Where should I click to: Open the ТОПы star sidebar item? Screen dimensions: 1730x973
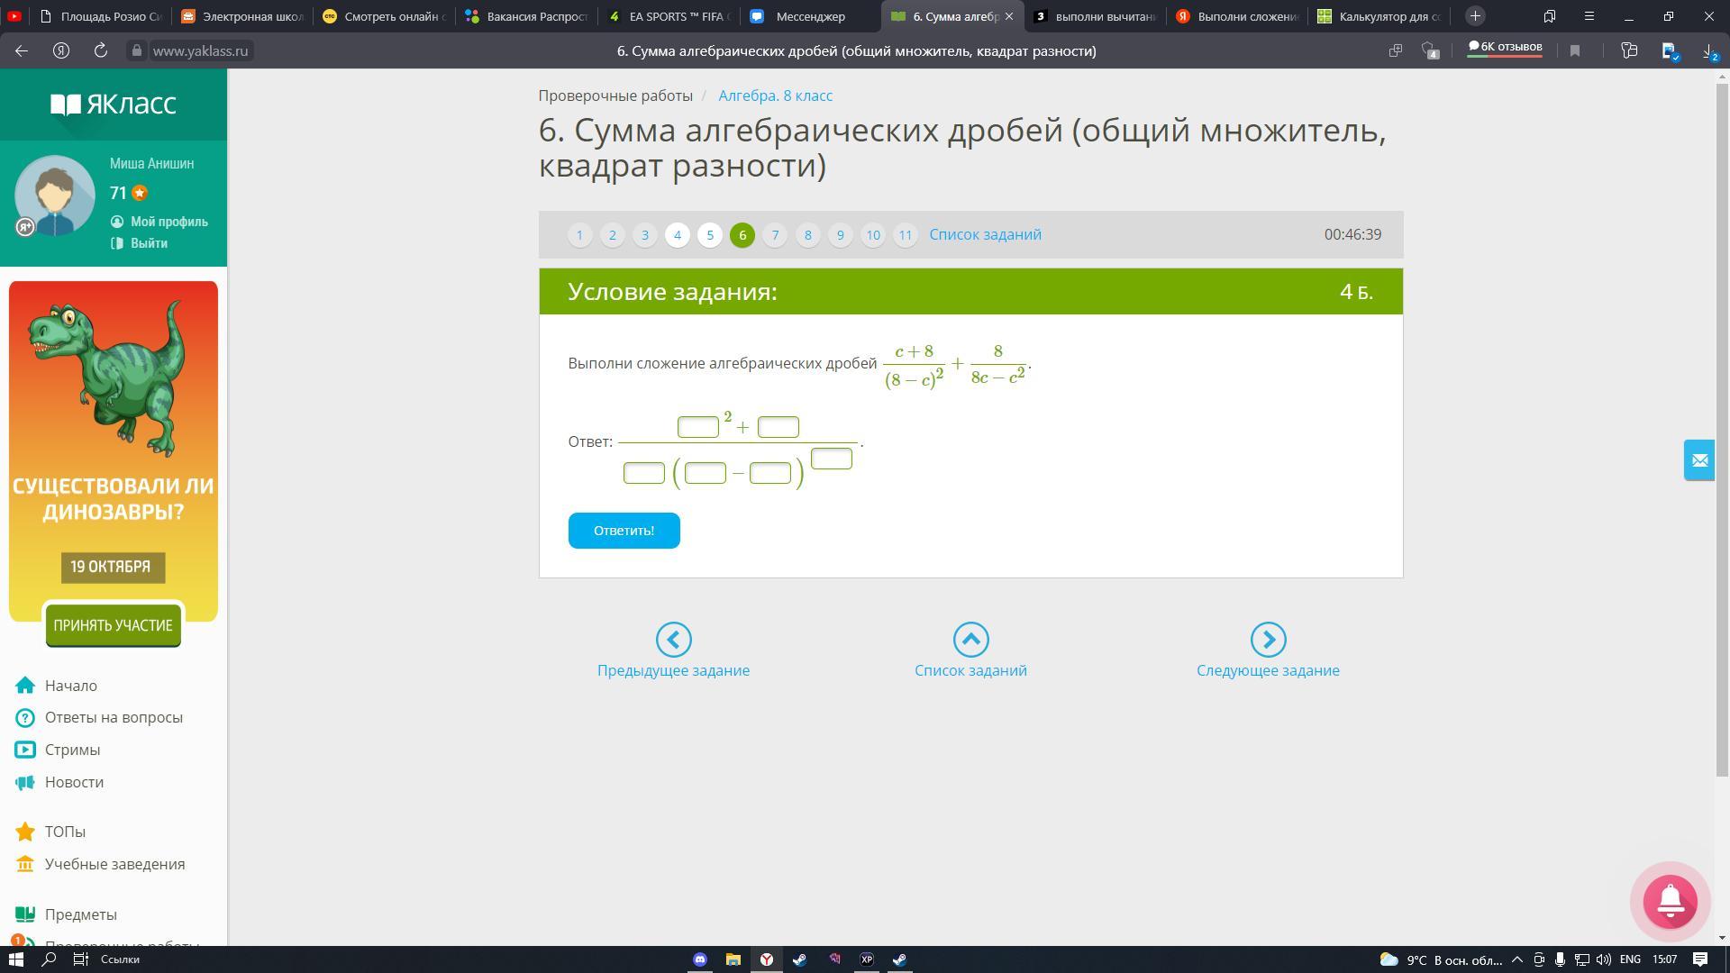pos(25,832)
